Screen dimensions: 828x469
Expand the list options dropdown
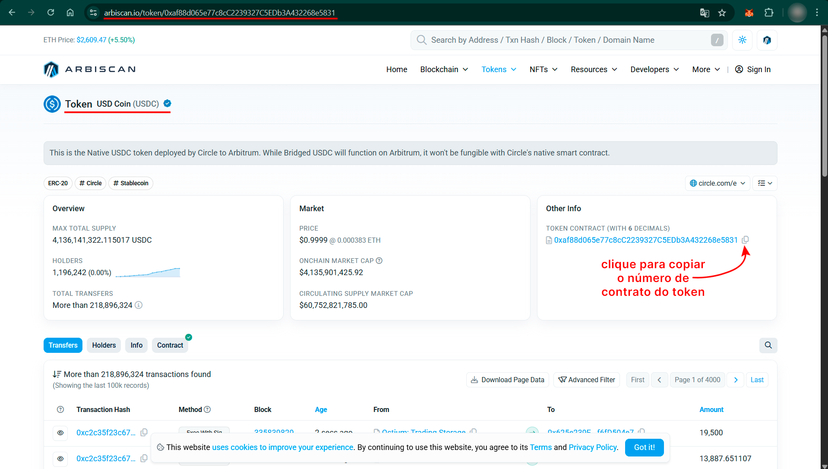[x=765, y=183]
